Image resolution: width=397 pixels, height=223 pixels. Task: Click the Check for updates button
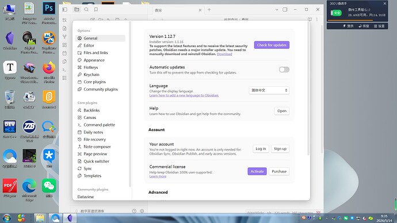click(272, 45)
